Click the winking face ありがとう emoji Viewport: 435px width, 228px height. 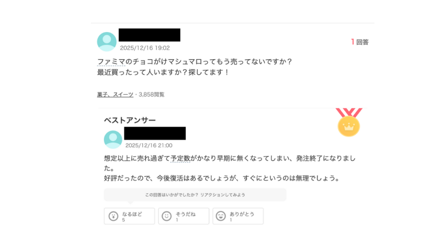click(x=221, y=216)
